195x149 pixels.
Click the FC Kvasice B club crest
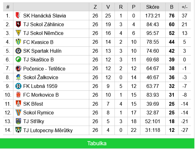point(18,42)
